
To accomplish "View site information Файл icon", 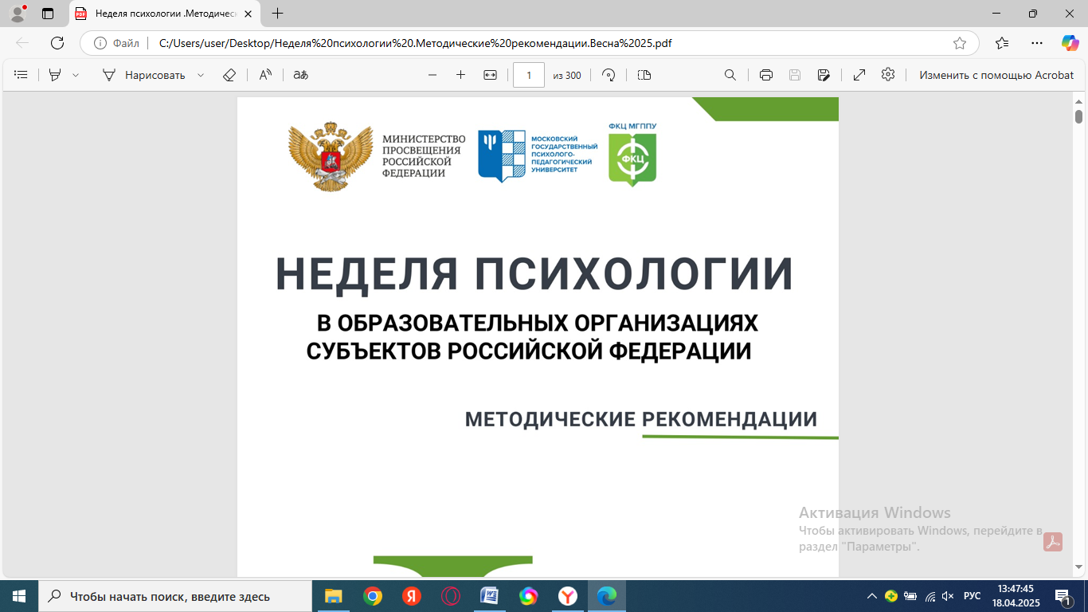I will click(116, 43).
